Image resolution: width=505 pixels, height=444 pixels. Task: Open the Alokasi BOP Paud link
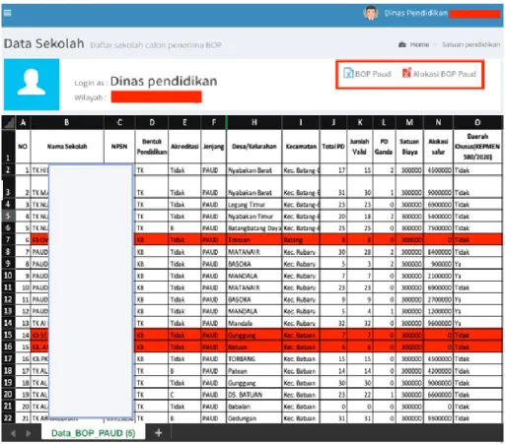pyautogui.click(x=444, y=74)
